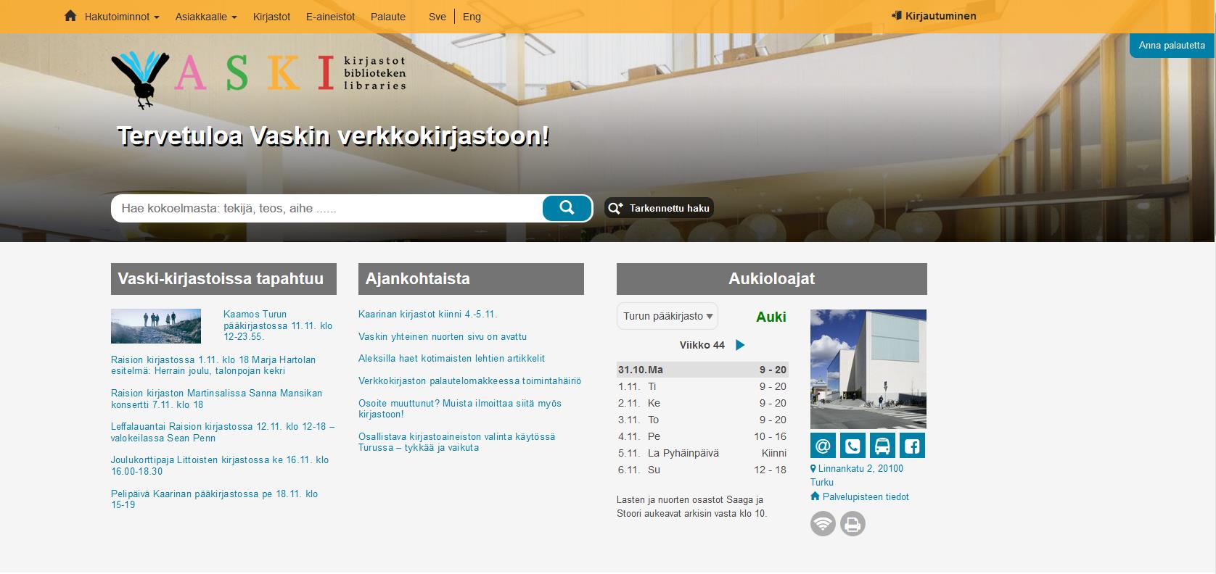Go to the home icon in navbar
This screenshot has height=574, width=1216.
(x=70, y=16)
